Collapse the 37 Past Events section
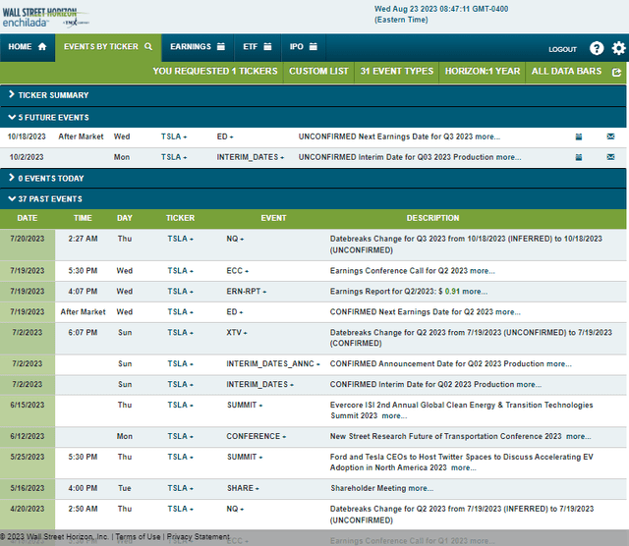The width and height of the screenshot is (629, 546). point(313,198)
